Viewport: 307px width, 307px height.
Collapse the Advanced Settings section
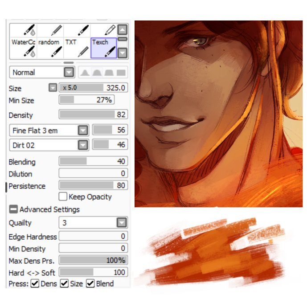click(13, 209)
